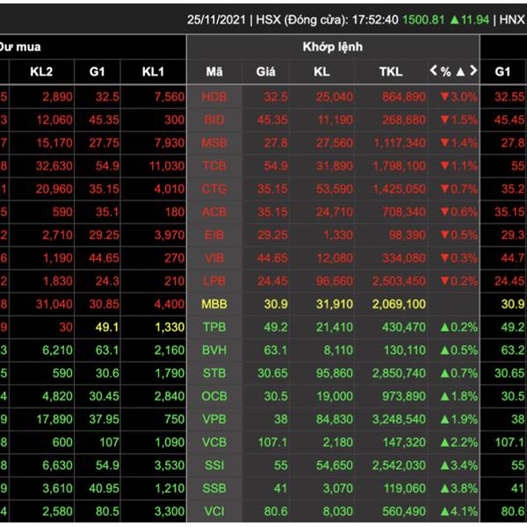
Task: Click the HSX change value 11.94
Action: click(x=474, y=20)
